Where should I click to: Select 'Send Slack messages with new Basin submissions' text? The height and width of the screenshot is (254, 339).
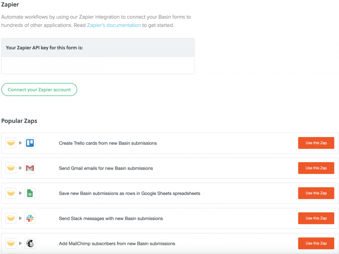click(111, 218)
